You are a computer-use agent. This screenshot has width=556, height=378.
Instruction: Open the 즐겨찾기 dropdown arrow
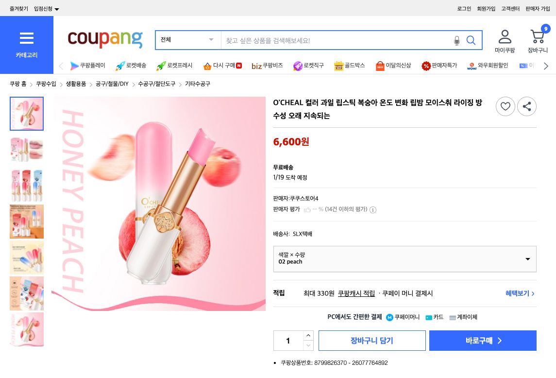tap(57, 8)
